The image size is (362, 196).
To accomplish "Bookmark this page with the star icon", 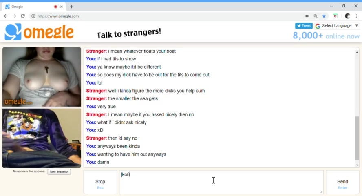I will coord(324,16).
